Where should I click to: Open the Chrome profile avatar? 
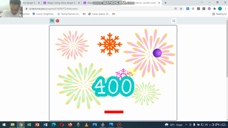tap(220, 9)
